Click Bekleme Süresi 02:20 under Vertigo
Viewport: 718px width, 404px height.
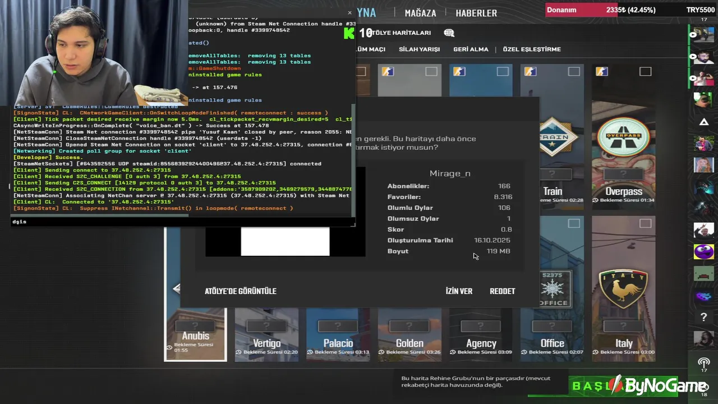pyautogui.click(x=268, y=352)
